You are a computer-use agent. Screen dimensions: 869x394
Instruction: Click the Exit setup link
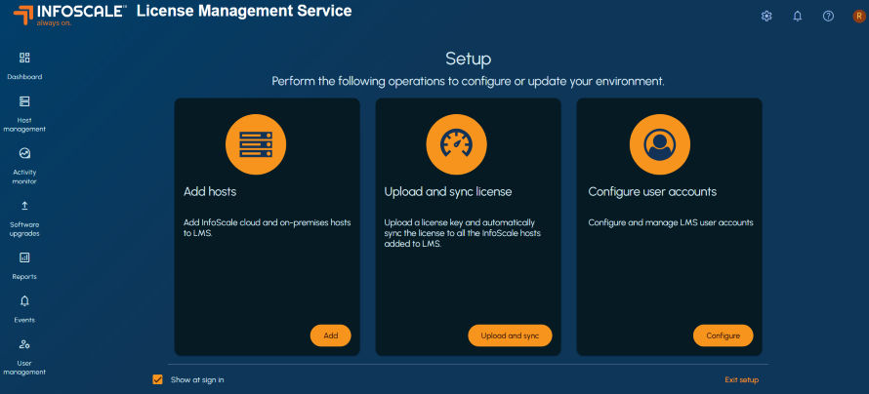[x=741, y=379]
